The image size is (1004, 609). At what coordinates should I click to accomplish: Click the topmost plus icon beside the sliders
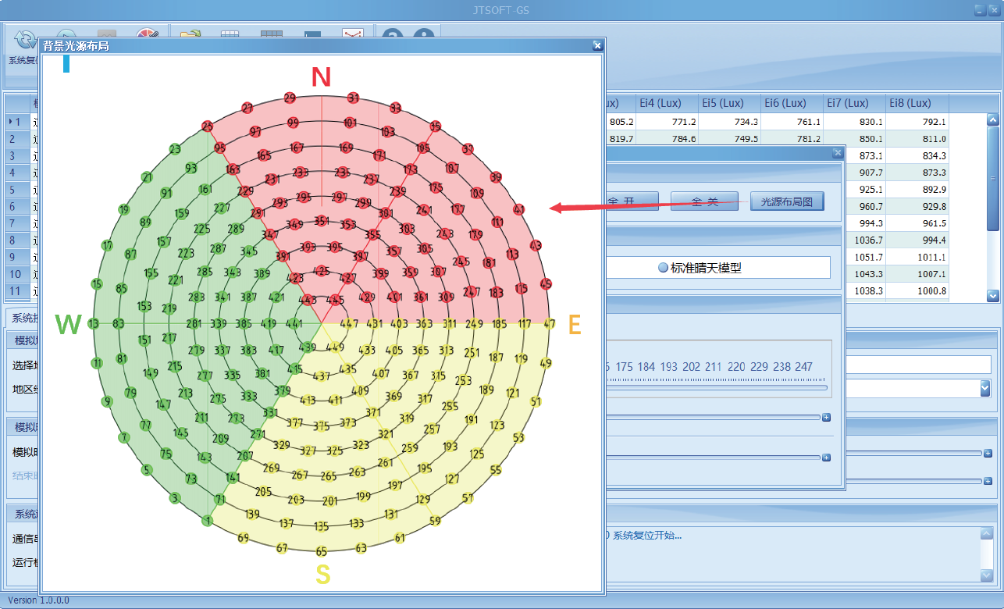point(826,418)
